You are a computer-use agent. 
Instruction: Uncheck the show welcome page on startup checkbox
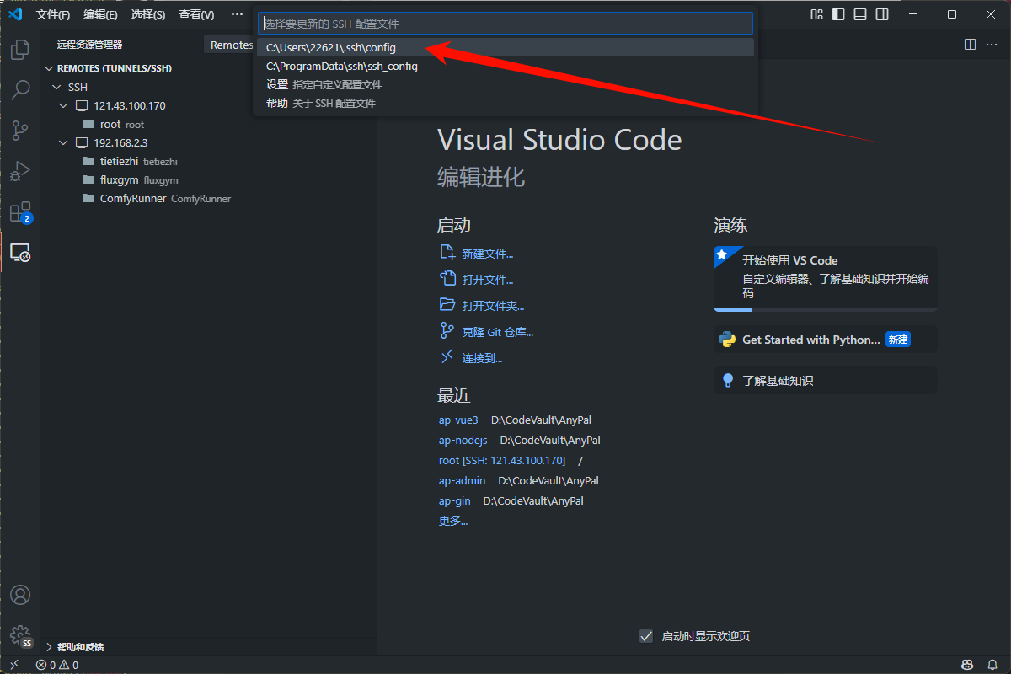point(646,636)
